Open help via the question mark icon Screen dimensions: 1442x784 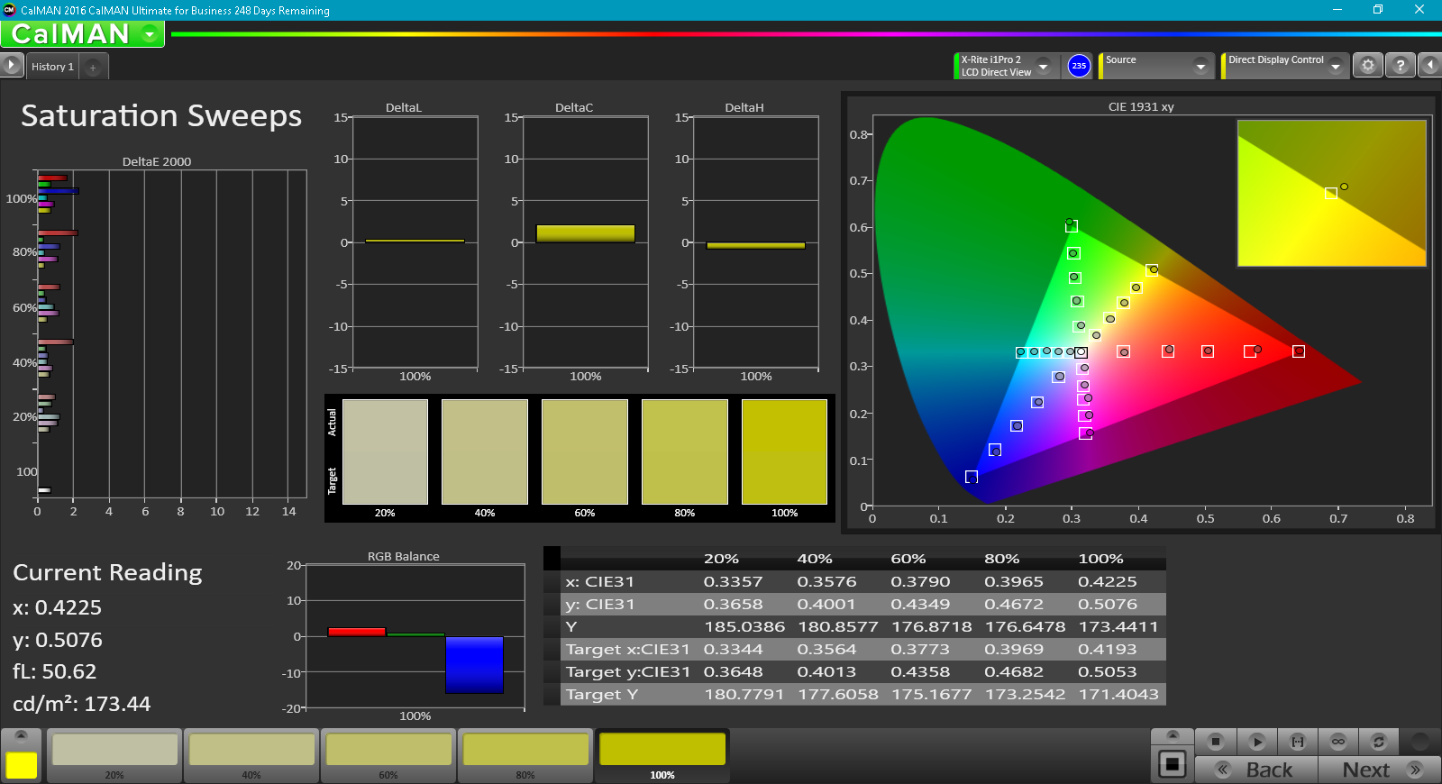(1400, 66)
